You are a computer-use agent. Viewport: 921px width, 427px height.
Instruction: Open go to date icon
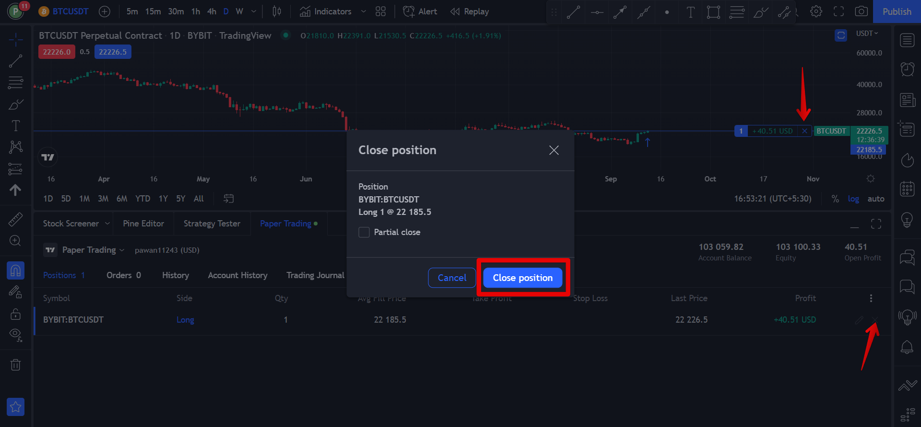[229, 199]
